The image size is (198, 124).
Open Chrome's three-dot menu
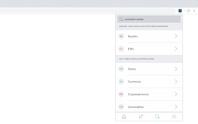(x=194, y=11)
